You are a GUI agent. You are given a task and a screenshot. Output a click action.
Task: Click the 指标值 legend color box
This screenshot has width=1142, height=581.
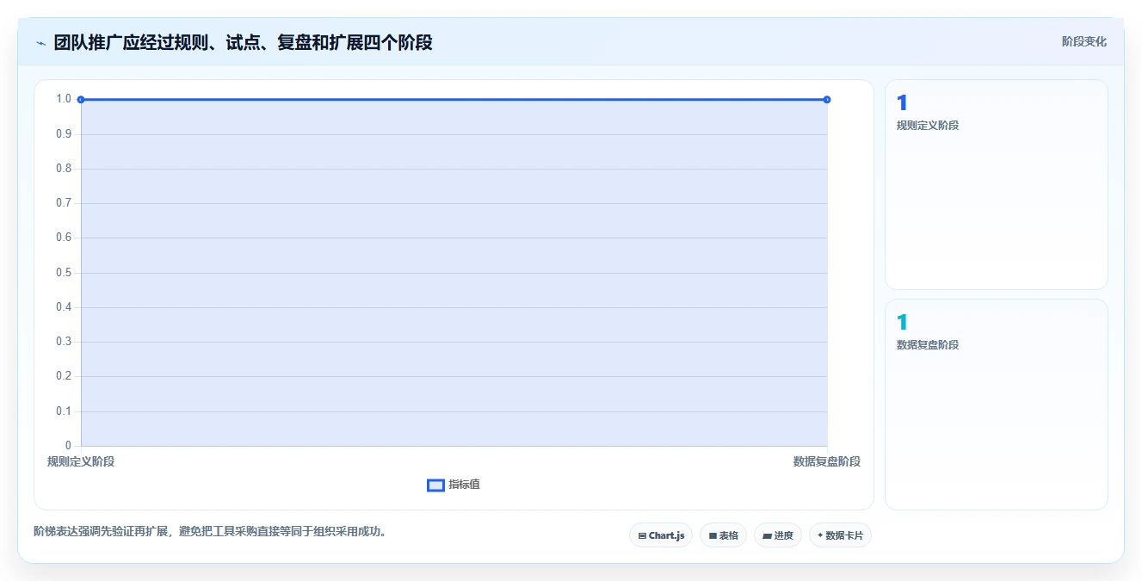[x=435, y=485]
